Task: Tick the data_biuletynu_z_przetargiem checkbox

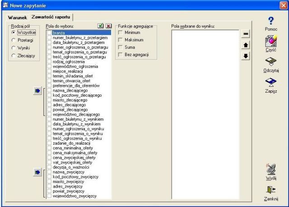Action: [x=49, y=42]
